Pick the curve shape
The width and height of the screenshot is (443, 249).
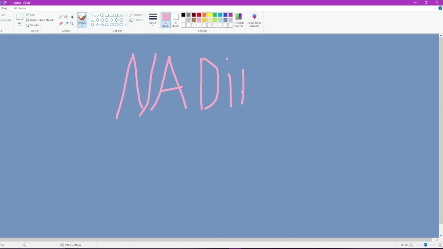[x=97, y=15]
